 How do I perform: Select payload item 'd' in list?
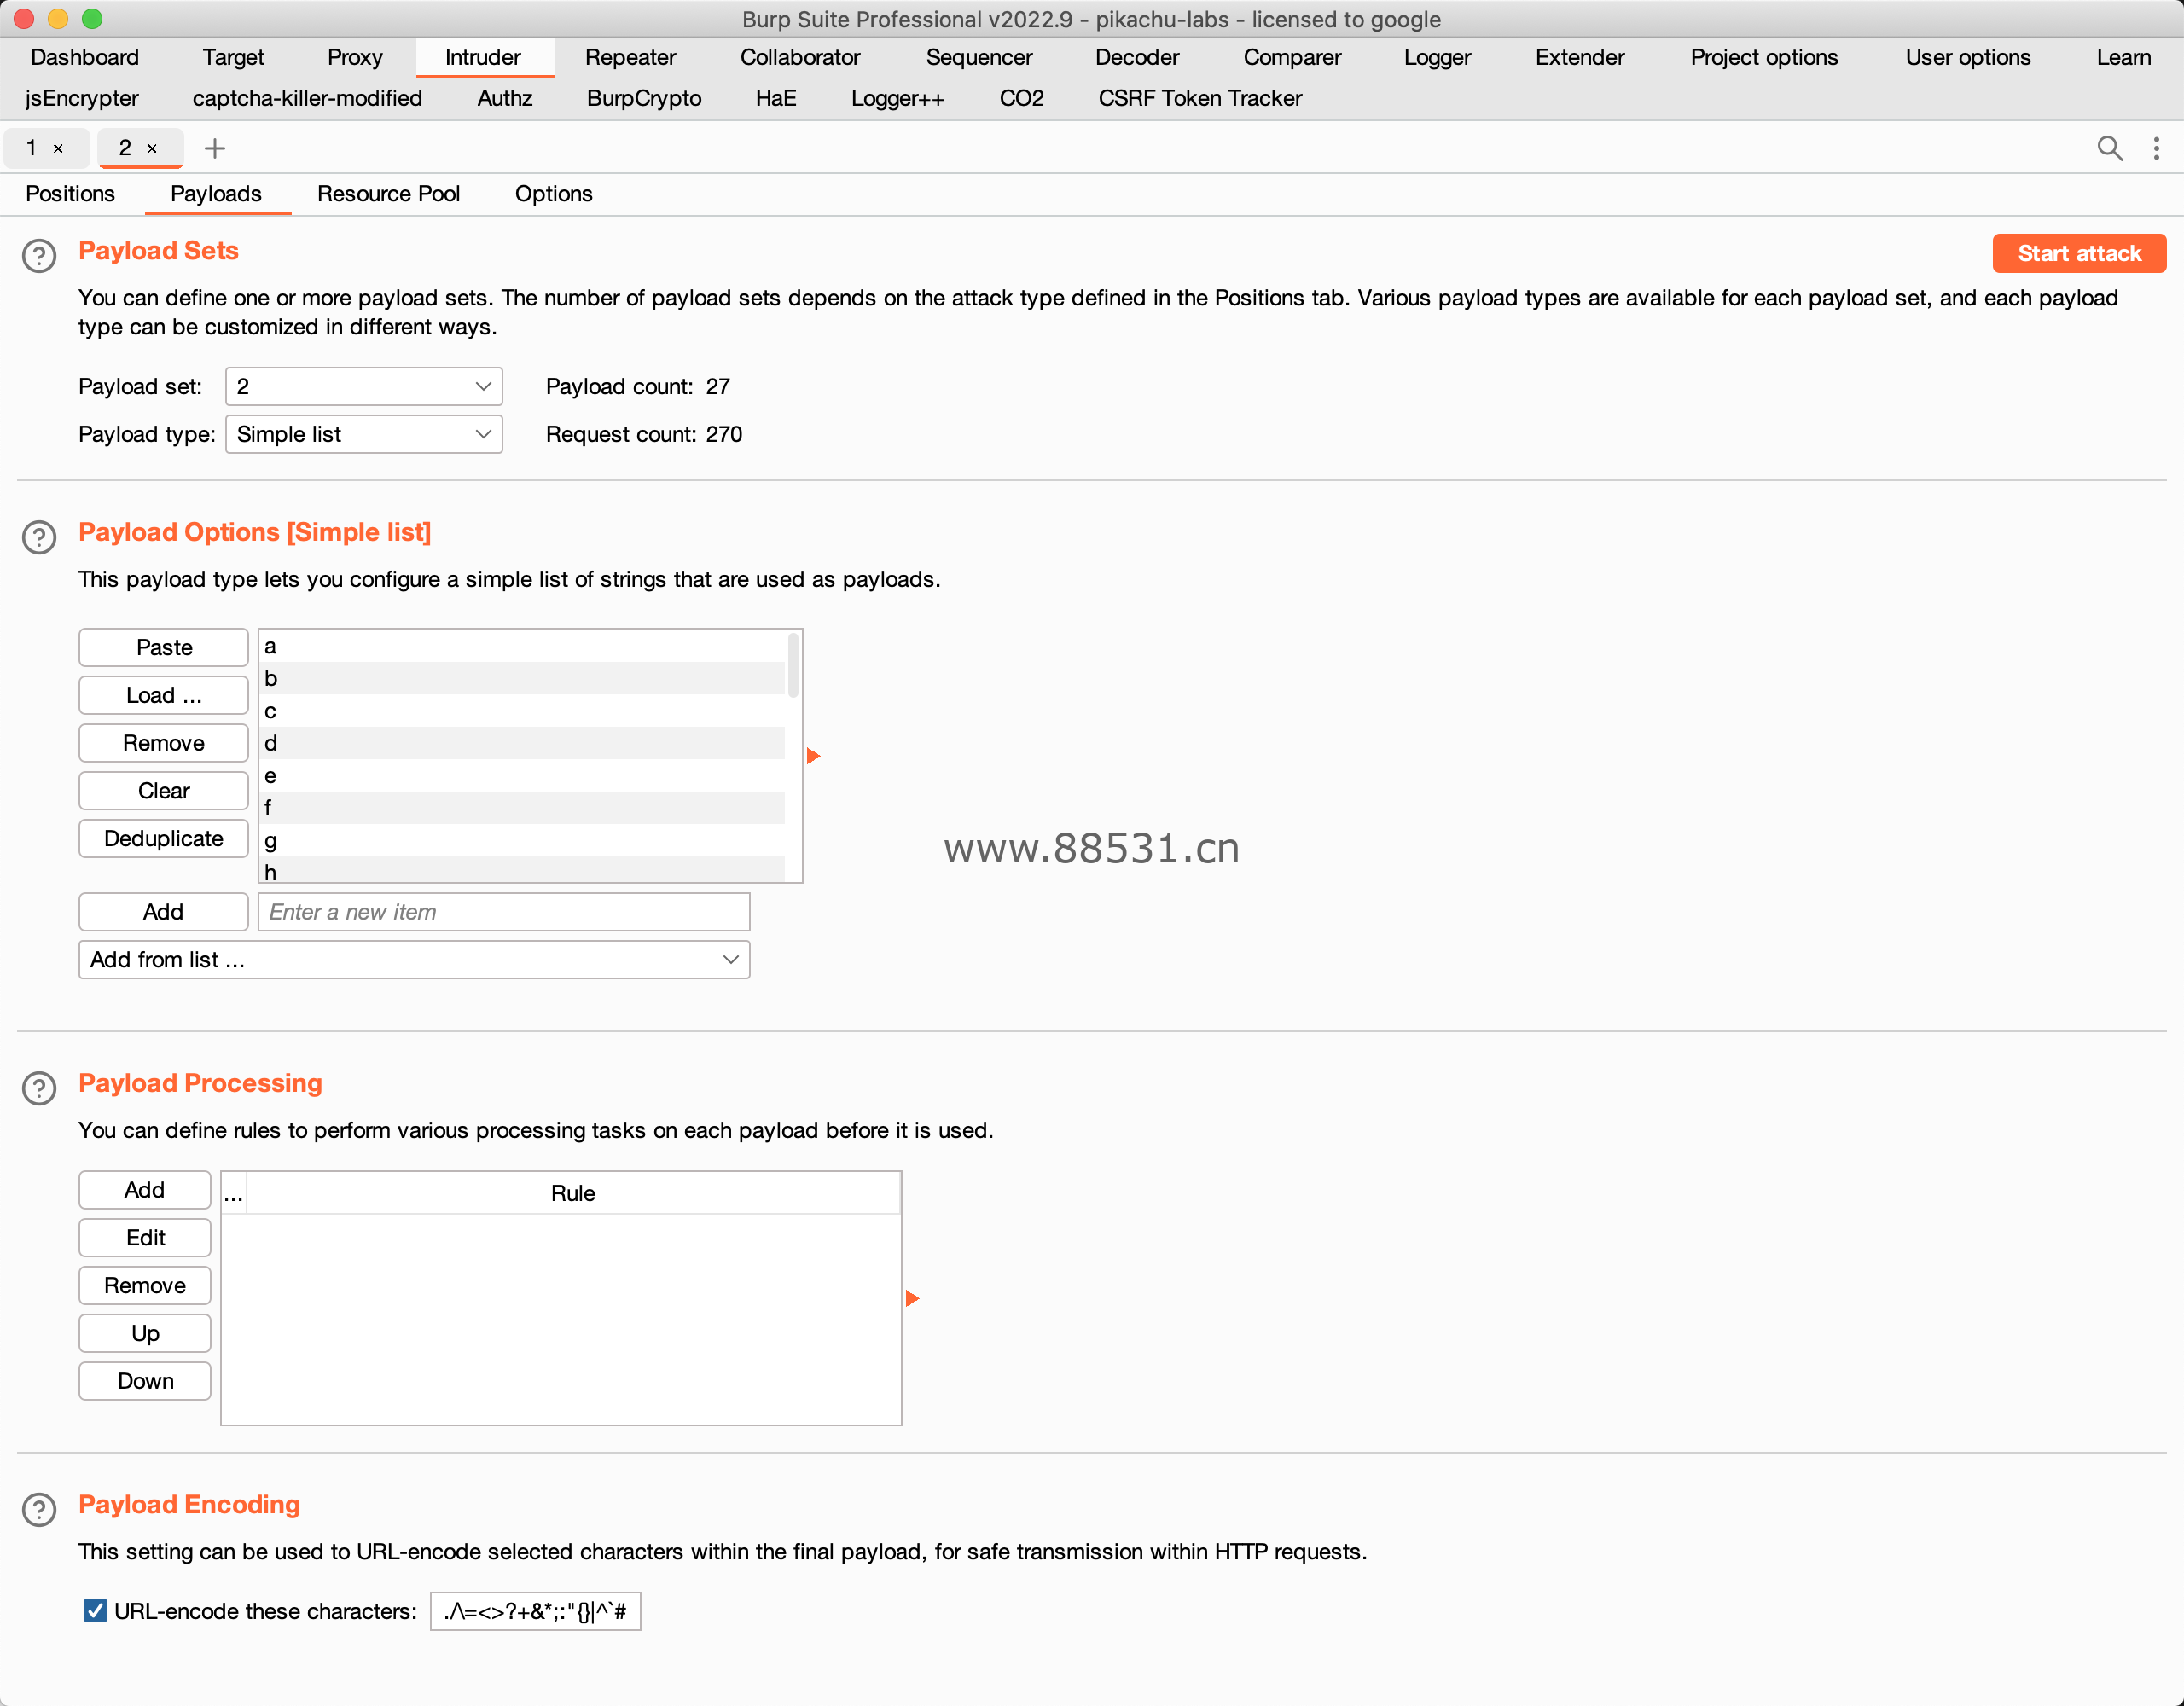[522, 743]
